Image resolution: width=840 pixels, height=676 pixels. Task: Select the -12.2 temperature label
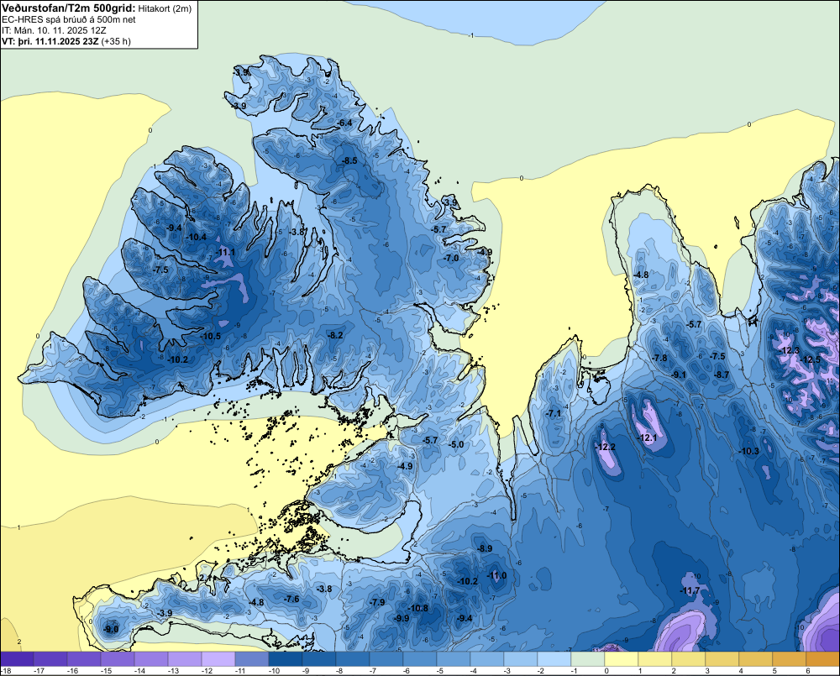tap(606, 447)
